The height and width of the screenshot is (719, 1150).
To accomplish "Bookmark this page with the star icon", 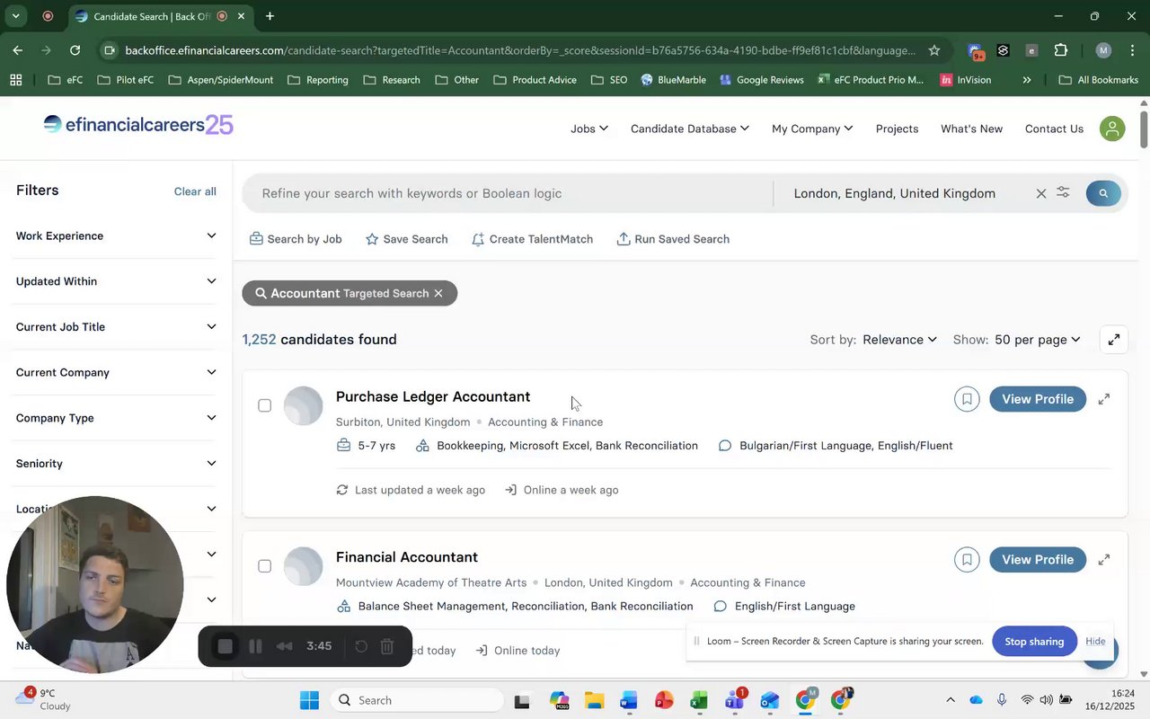I will point(934,50).
